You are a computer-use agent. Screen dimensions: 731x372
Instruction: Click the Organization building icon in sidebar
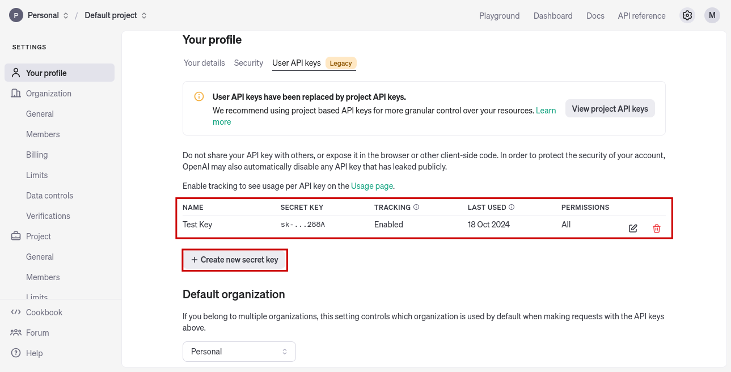16,94
